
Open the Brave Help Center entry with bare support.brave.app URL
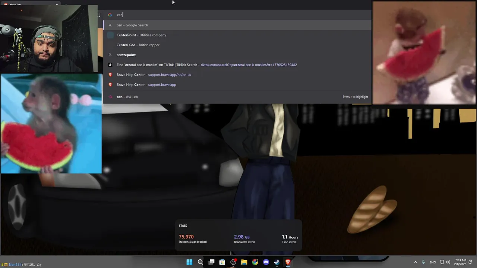(x=237, y=84)
